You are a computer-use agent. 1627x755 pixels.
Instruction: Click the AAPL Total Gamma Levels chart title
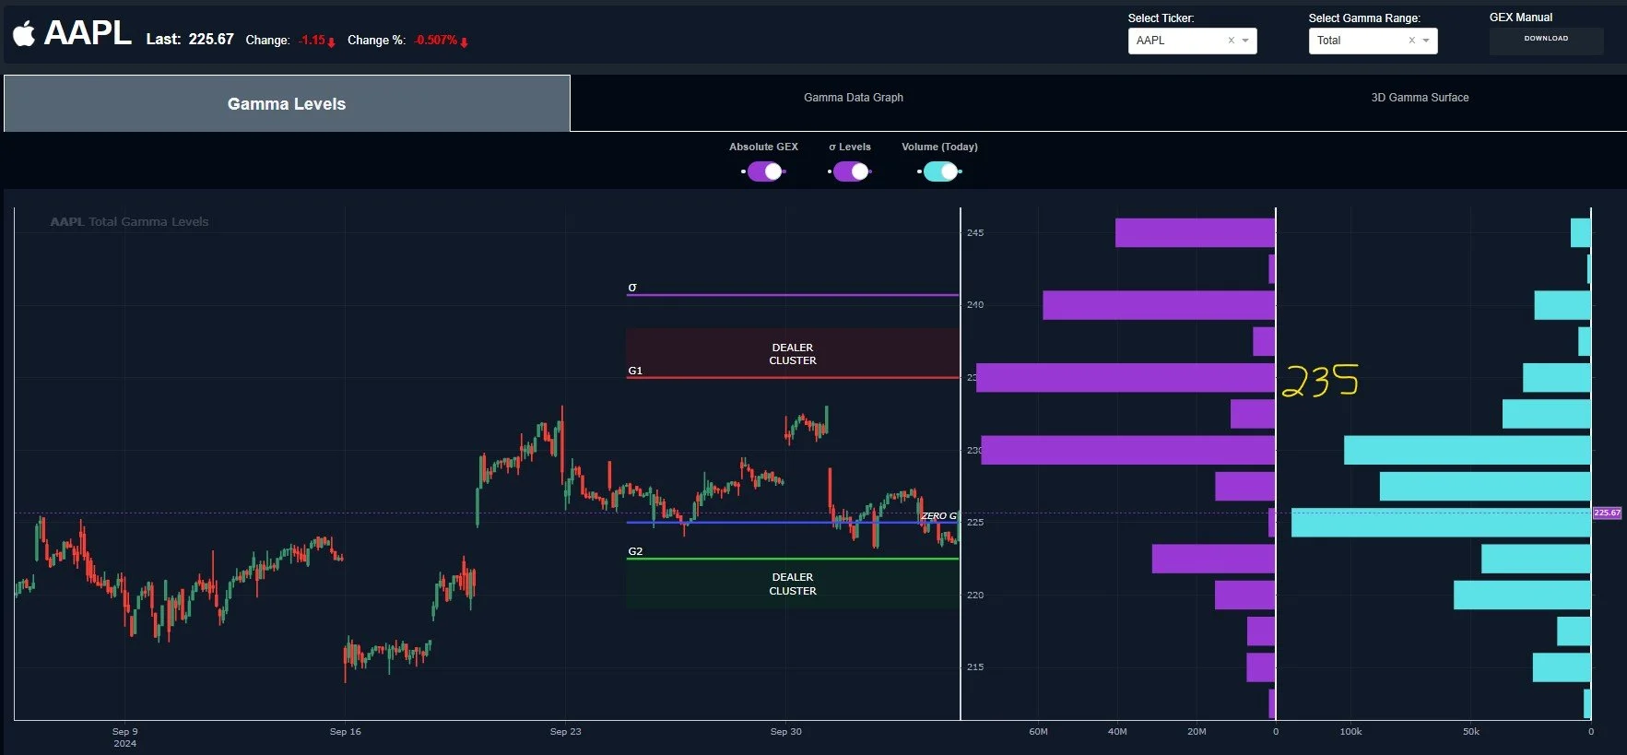pos(129,222)
